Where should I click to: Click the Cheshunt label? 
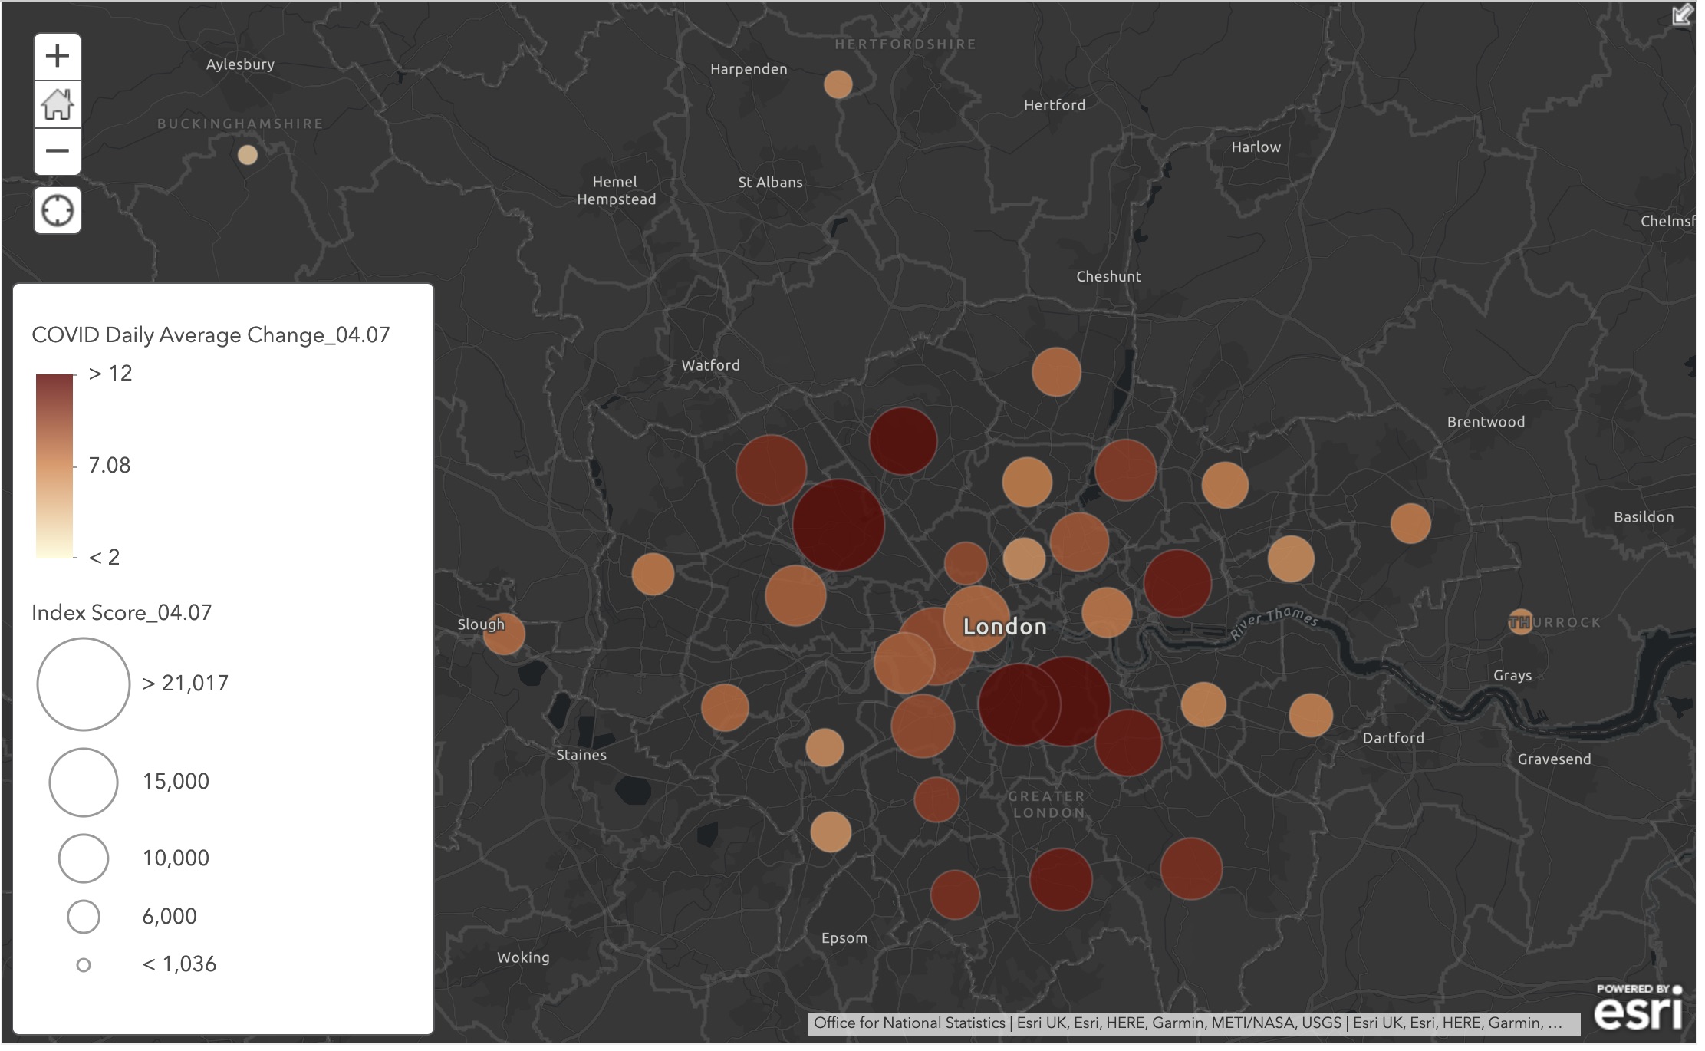pyautogui.click(x=1109, y=277)
